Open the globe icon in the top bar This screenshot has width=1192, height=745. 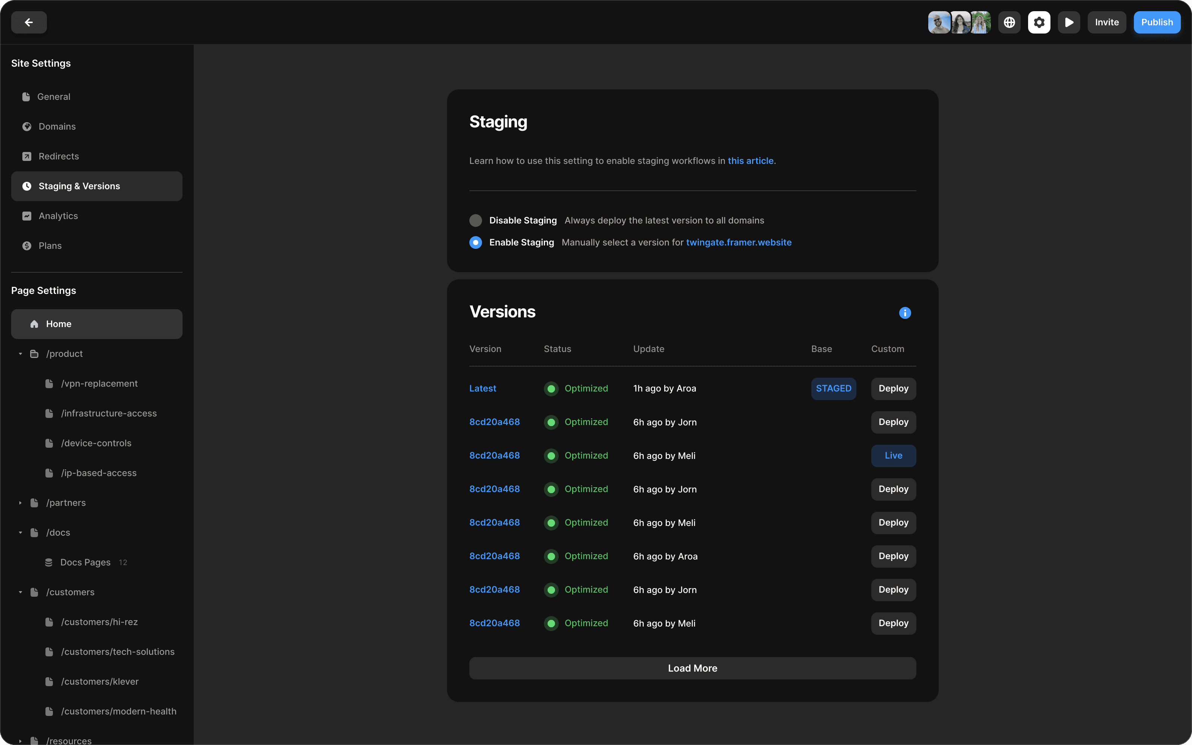[1009, 22]
